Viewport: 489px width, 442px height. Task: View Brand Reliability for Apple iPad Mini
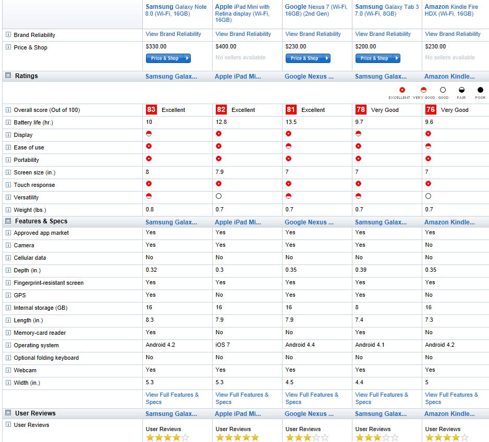click(243, 34)
